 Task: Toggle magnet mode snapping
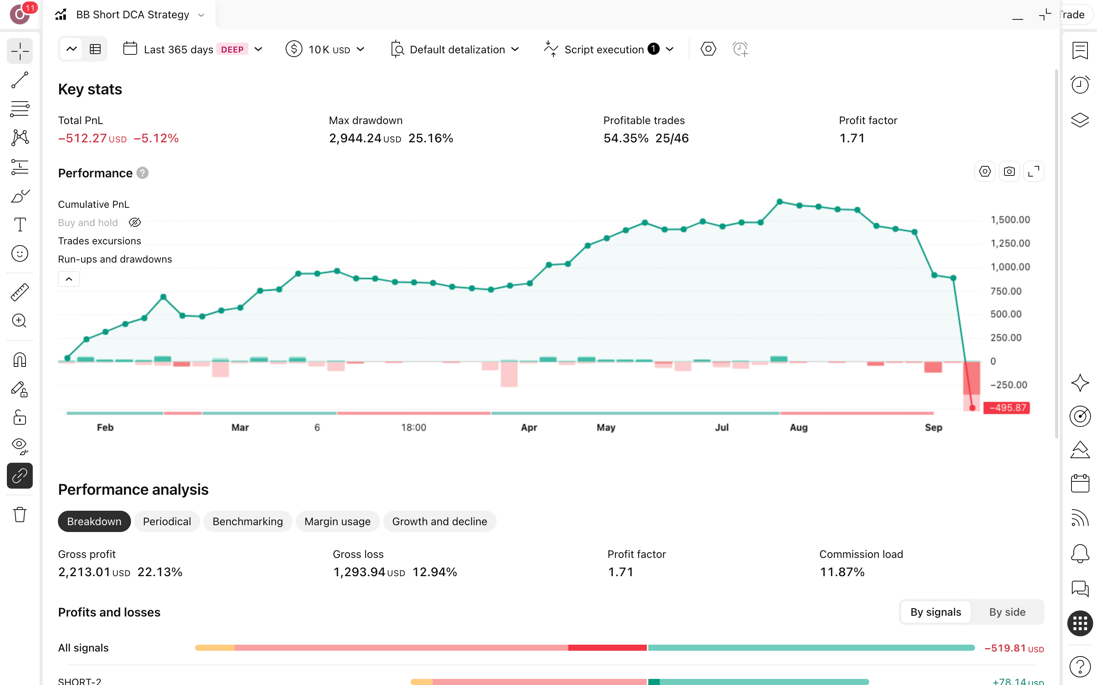[19, 360]
